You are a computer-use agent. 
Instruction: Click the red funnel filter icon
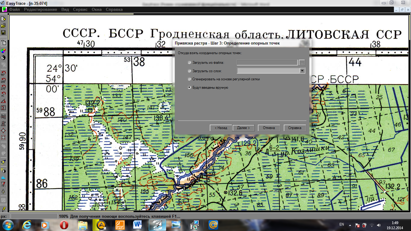click(x=3, y=184)
